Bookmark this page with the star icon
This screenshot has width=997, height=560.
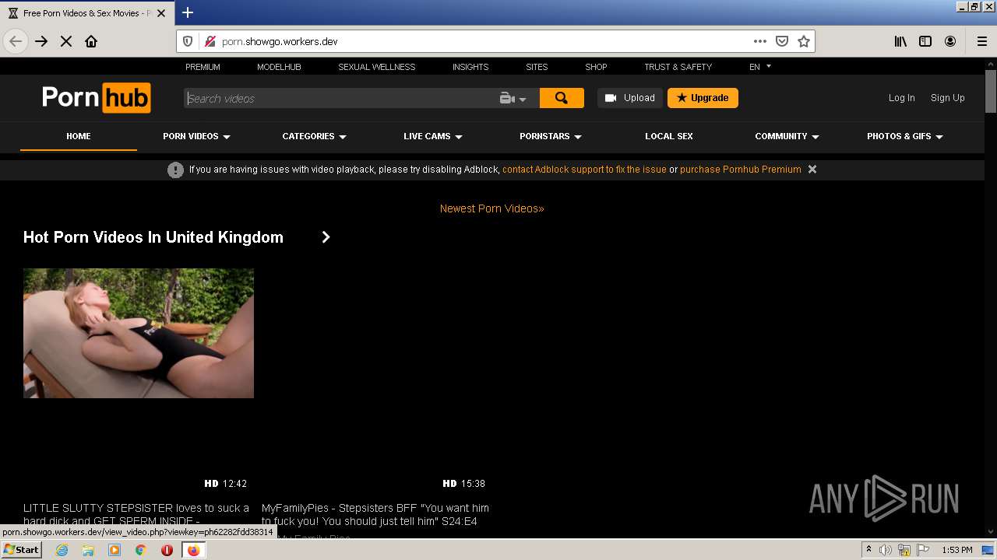804,41
